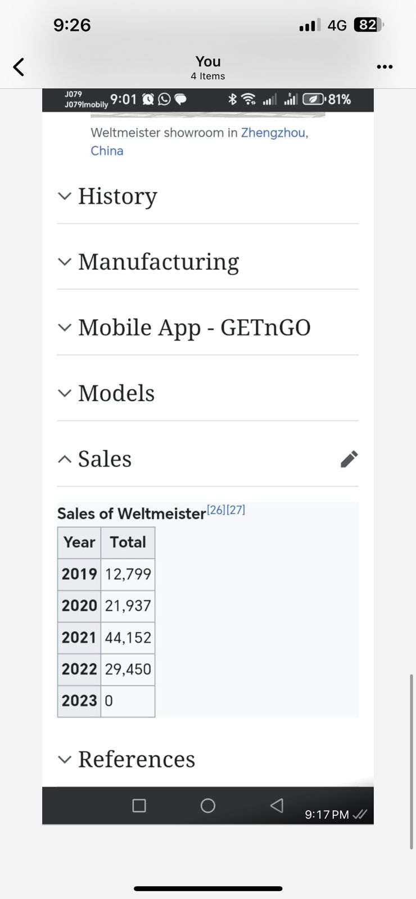Tap the Android square recents icon
416x899 pixels.
pyautogui.click(x=139, y=806)
